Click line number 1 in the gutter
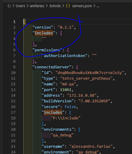This screenshot has height=154, width=132. pos(14,22)
